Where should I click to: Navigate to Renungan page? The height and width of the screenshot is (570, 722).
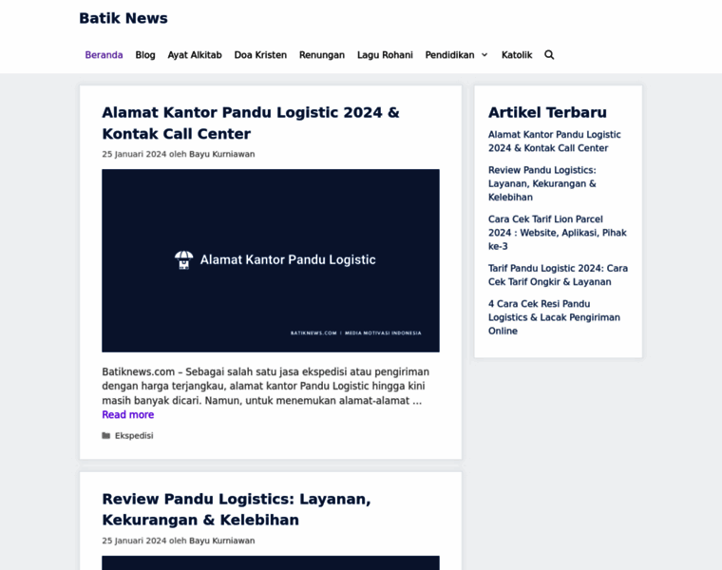[x=322, y=55]
